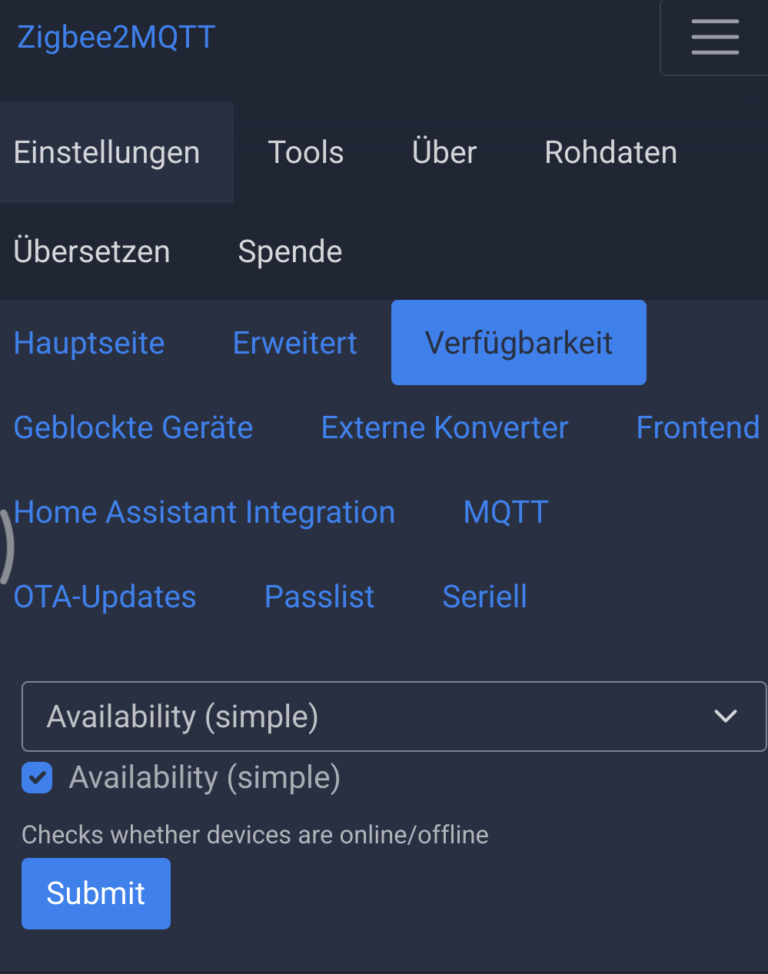Go to the Tools menu
Screen dimensions: 768x974
pos(305,152)
